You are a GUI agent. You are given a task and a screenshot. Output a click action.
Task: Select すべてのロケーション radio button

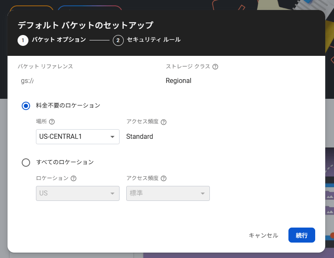(26, 163)
